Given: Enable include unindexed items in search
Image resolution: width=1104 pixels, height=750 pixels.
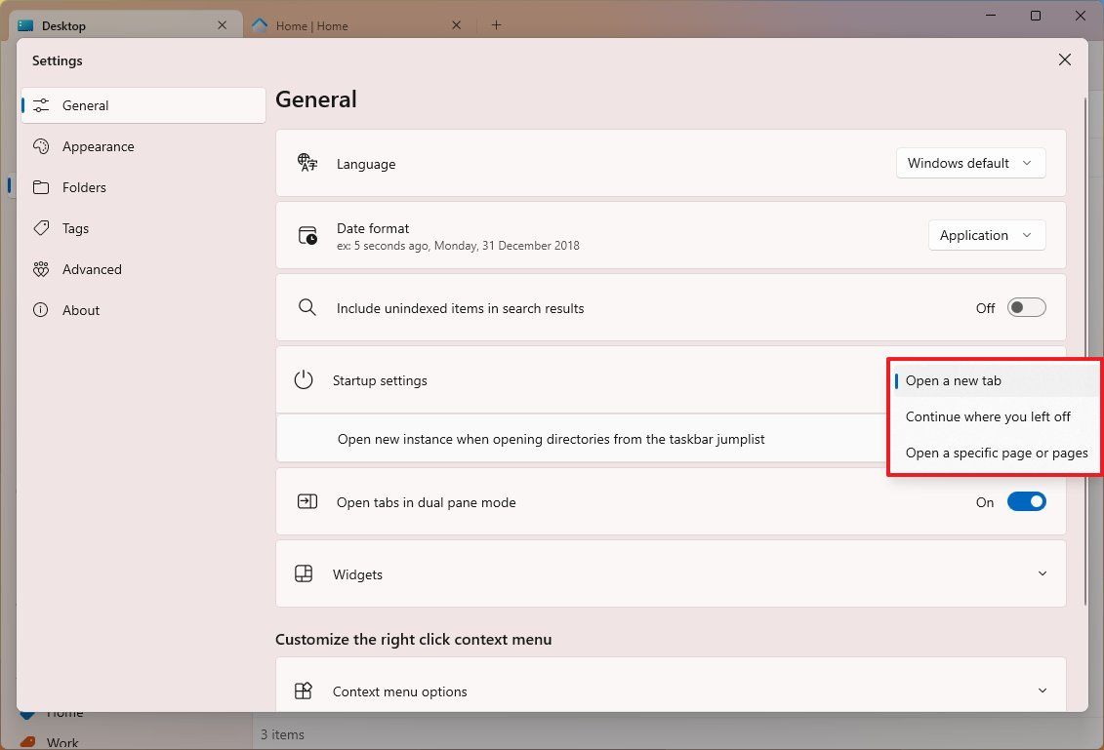Looking at the screenshot, I should pyautogui.click(x=1026, y=306).
